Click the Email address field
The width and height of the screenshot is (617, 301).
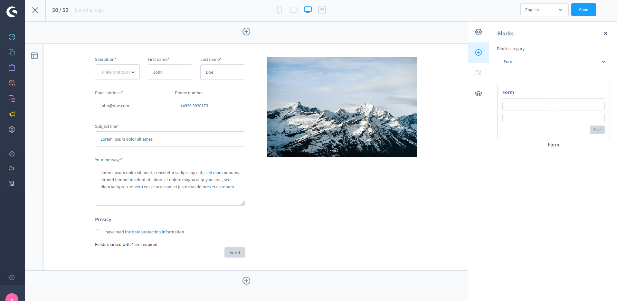[130, 106]
